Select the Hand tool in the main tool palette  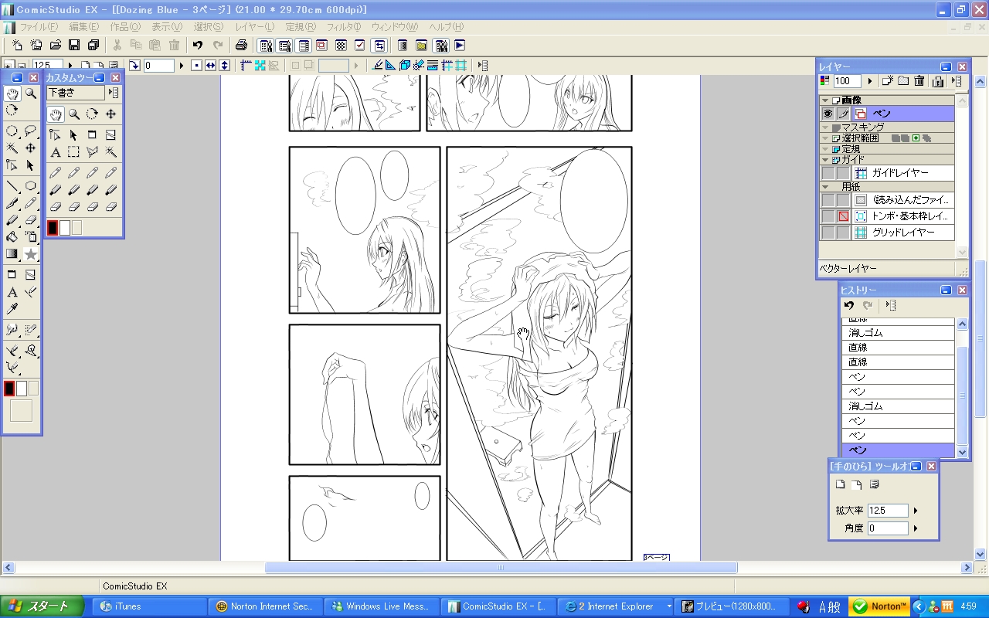coord(12,93)
